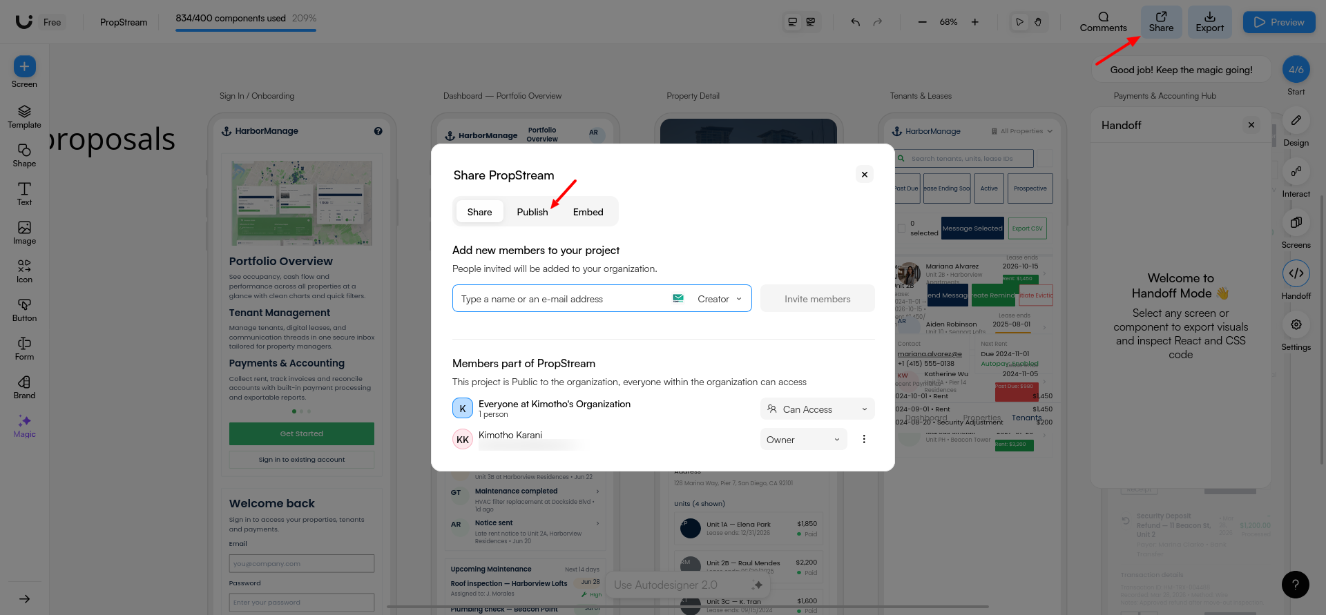Open the 4/6 Start progress indicator

1296,70
